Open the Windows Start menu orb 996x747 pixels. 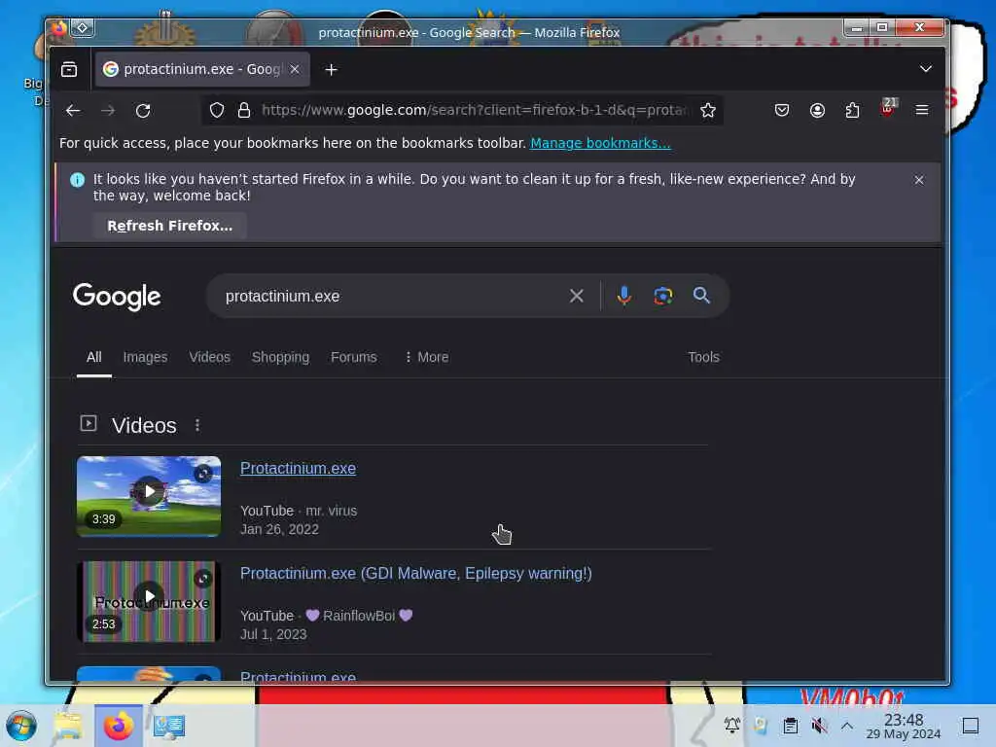tap(21, 726)
